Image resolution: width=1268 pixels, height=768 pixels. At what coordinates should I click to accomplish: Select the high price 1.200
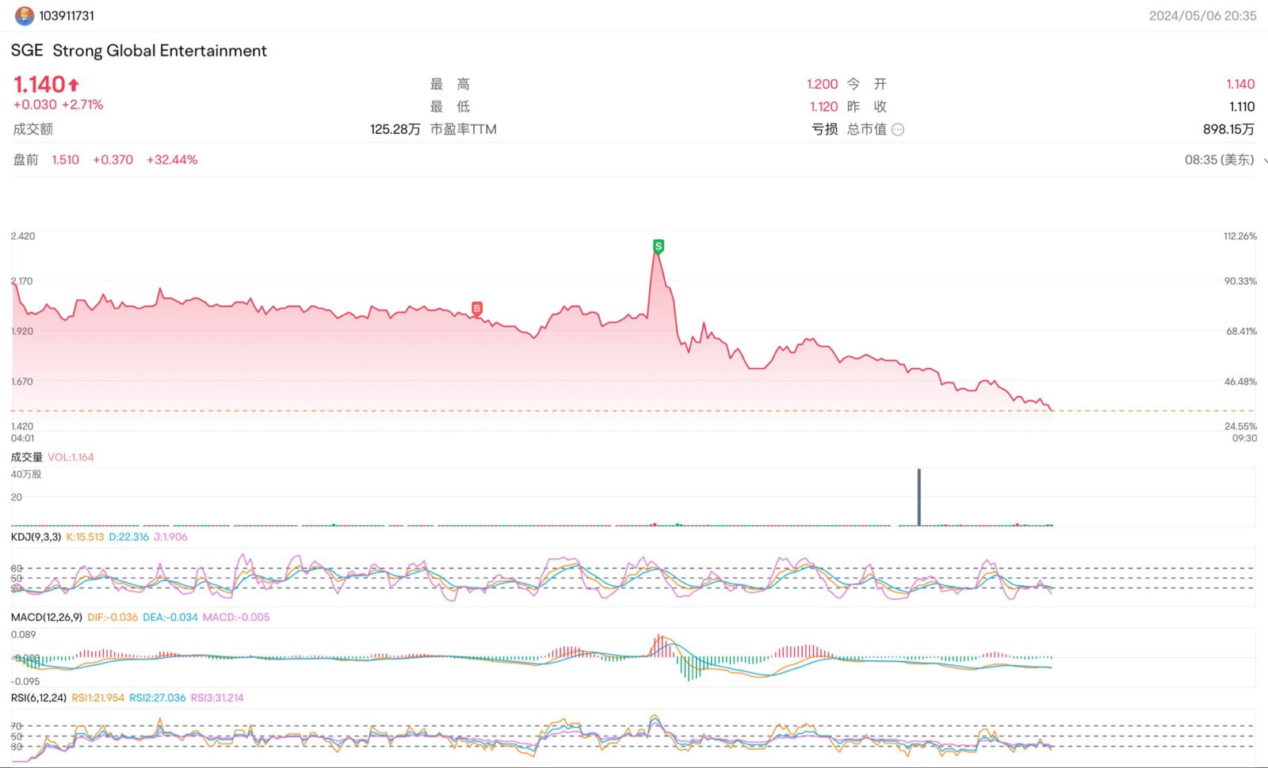(822, 85)
